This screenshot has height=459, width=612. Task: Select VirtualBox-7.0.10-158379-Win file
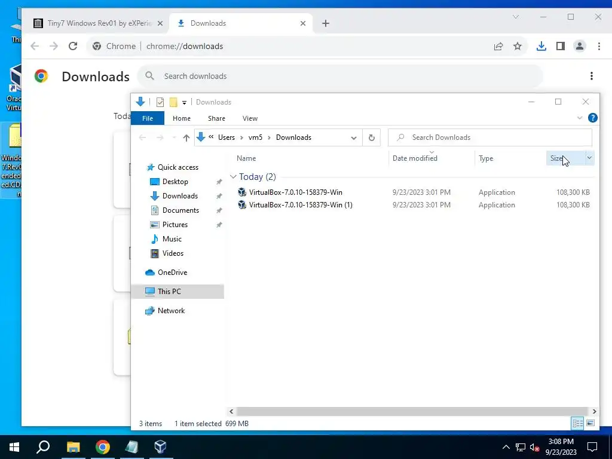pyautogui.click(x=295, y=192)
